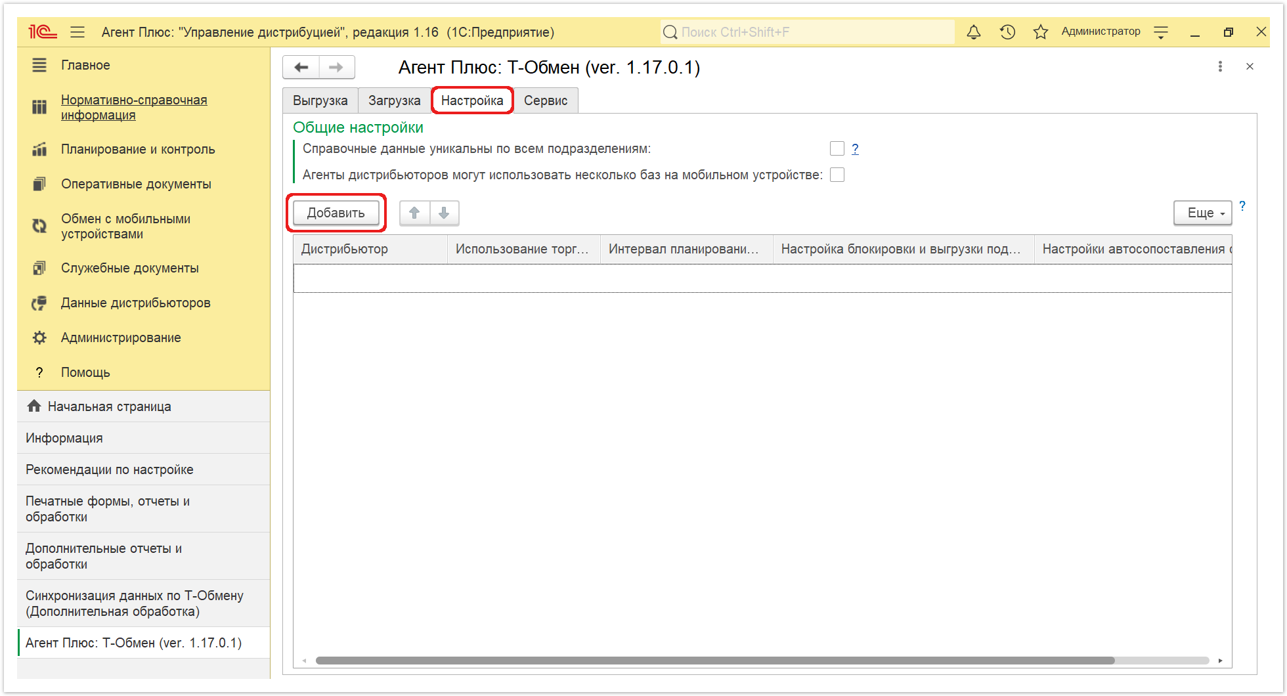Open the Сервис tab

pos(546,100)
